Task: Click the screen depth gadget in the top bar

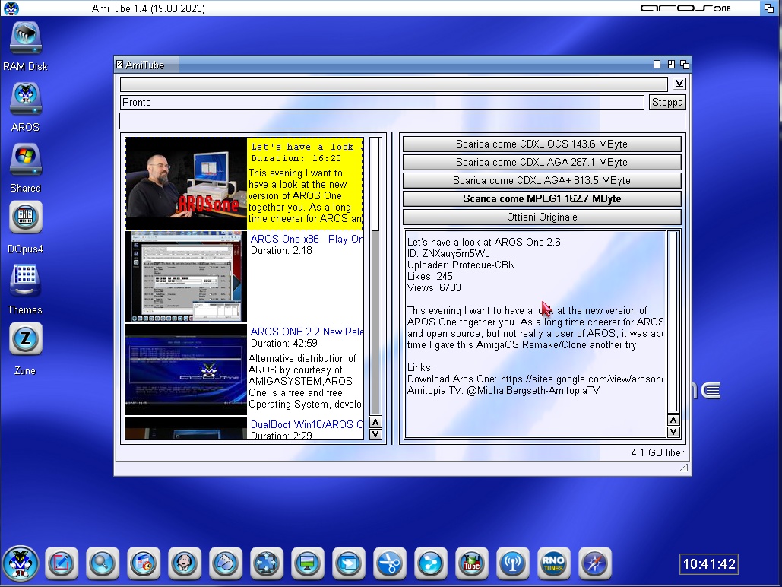Action: pyautogui.click(x=769, y=8)
